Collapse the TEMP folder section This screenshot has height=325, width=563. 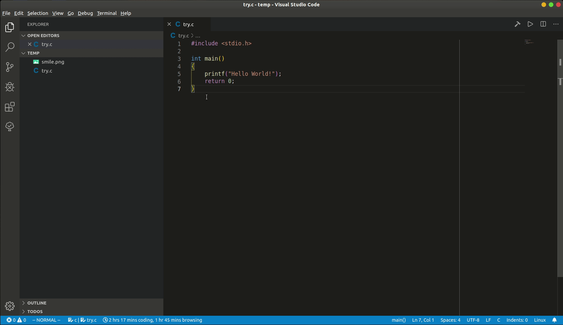tap(33, 53)
